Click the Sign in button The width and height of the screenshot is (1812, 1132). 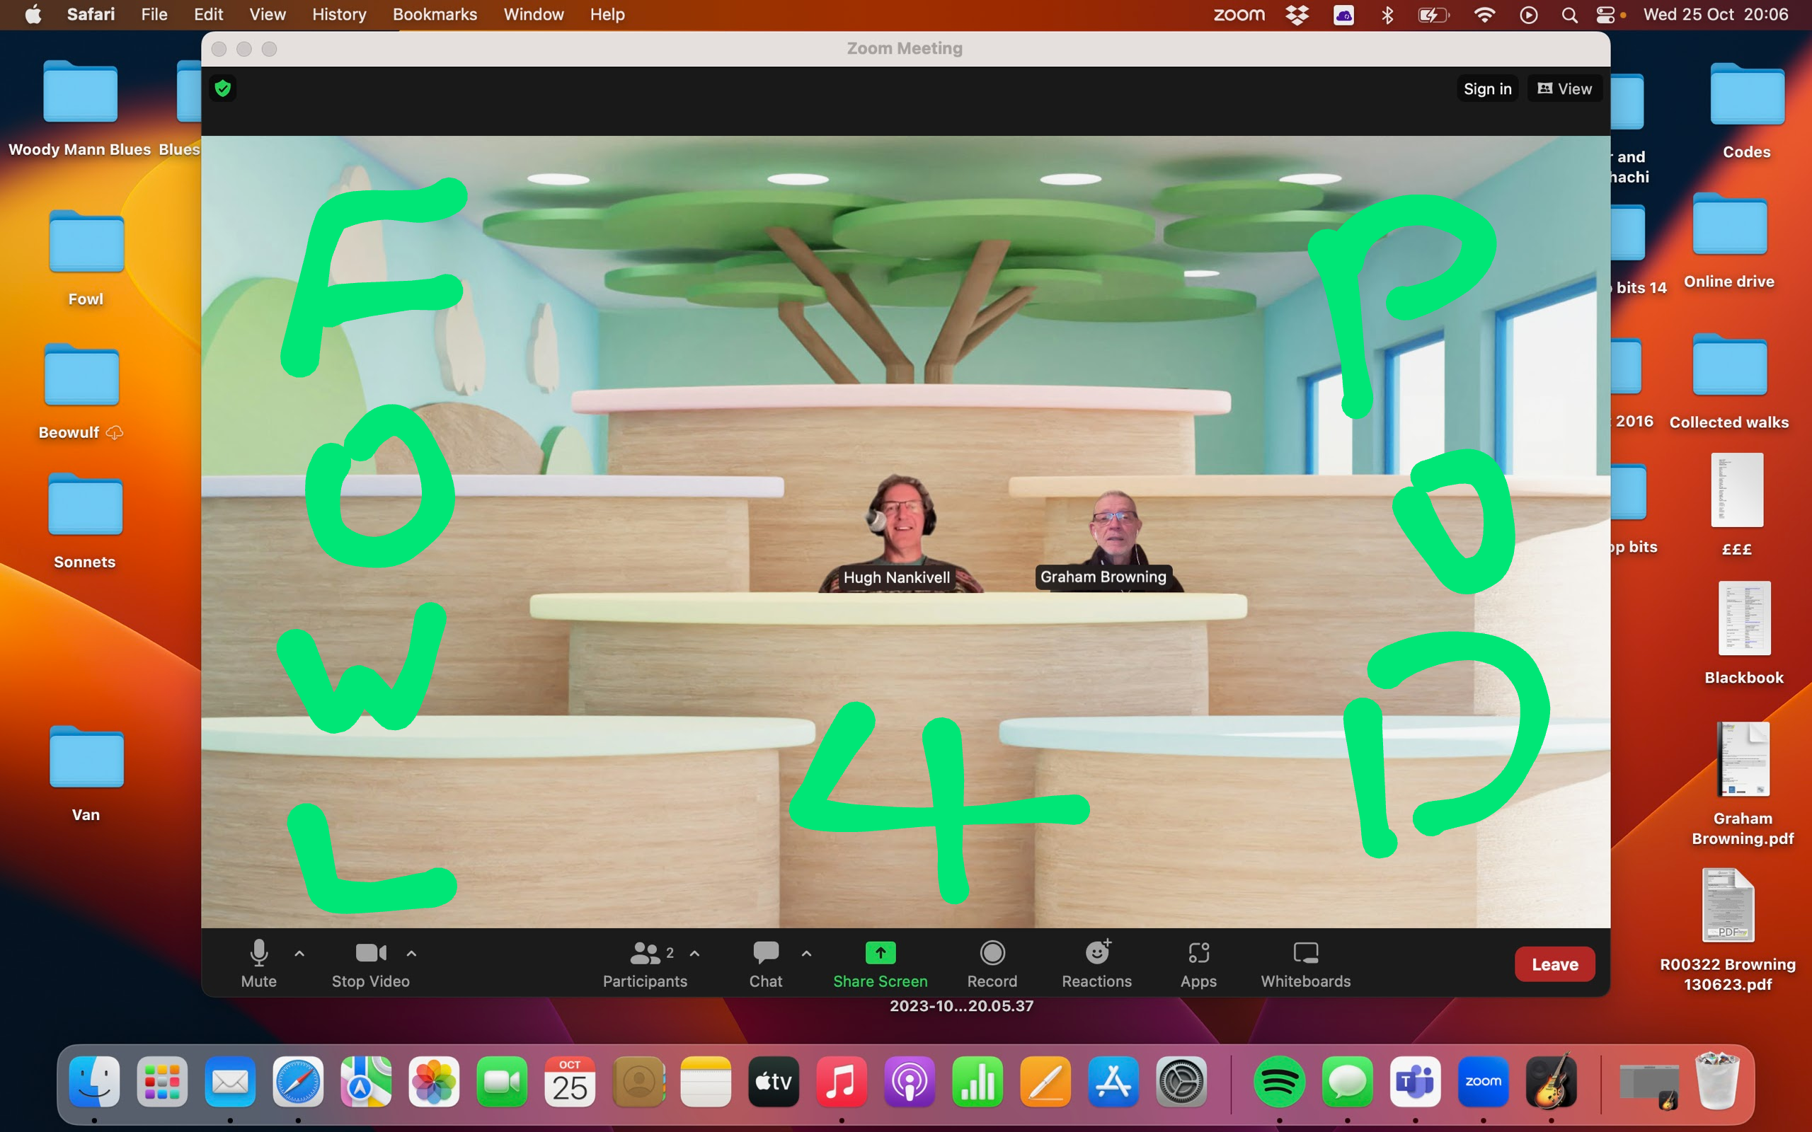1487,88
